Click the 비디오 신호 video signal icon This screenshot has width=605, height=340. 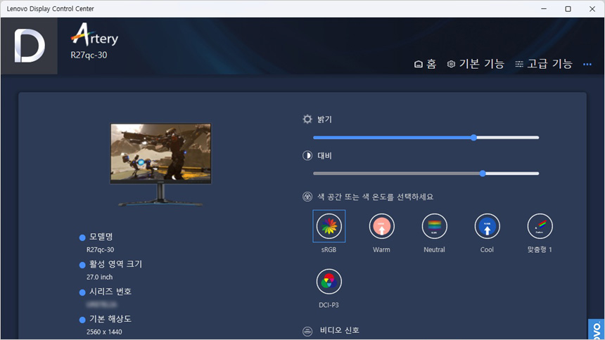pos(307,331)
